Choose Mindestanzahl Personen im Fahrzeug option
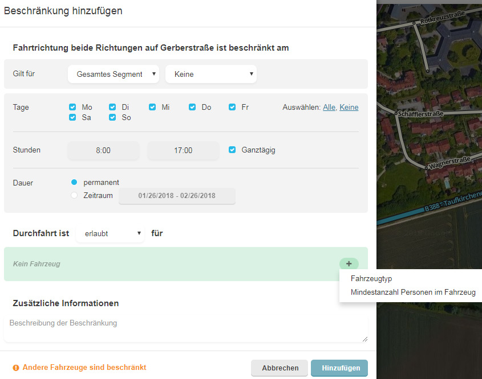Screen dimensions: 482x379 coord(413,293)
